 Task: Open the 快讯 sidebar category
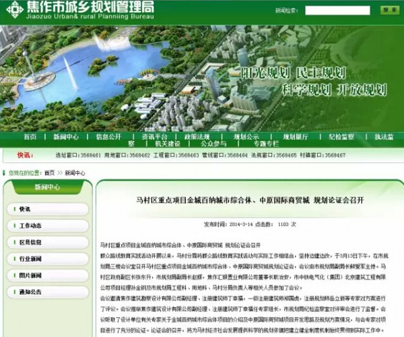(25, 208)
